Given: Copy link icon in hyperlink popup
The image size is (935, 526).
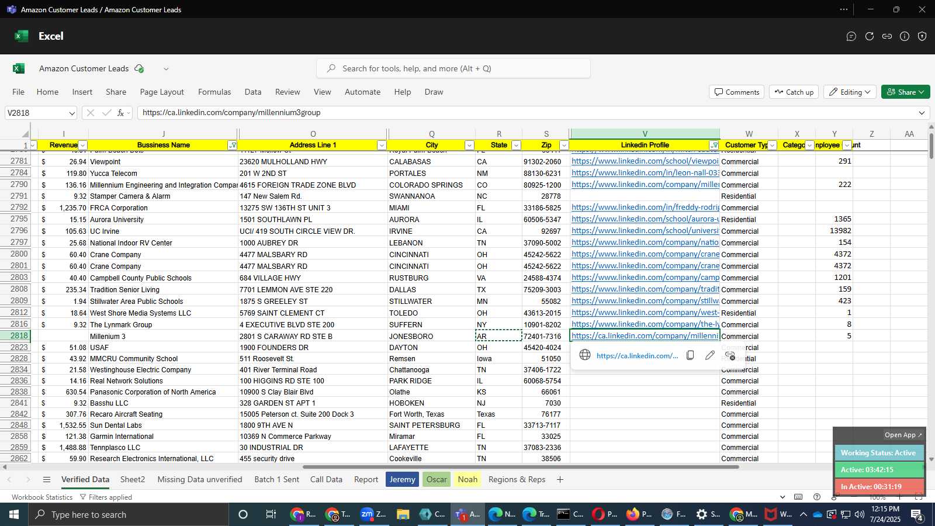Looking at the screenshot, I should [690, 355].
